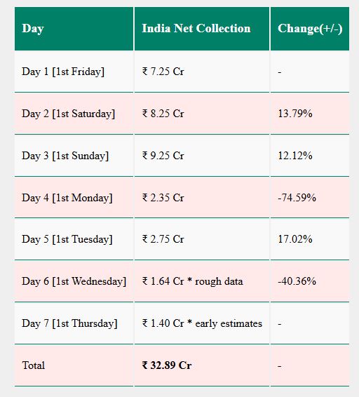Click the Change(+/-) column header
Image resolution: width=359 pixels, height=397 pixels.
pyautogui.click(x=310, y=29)
